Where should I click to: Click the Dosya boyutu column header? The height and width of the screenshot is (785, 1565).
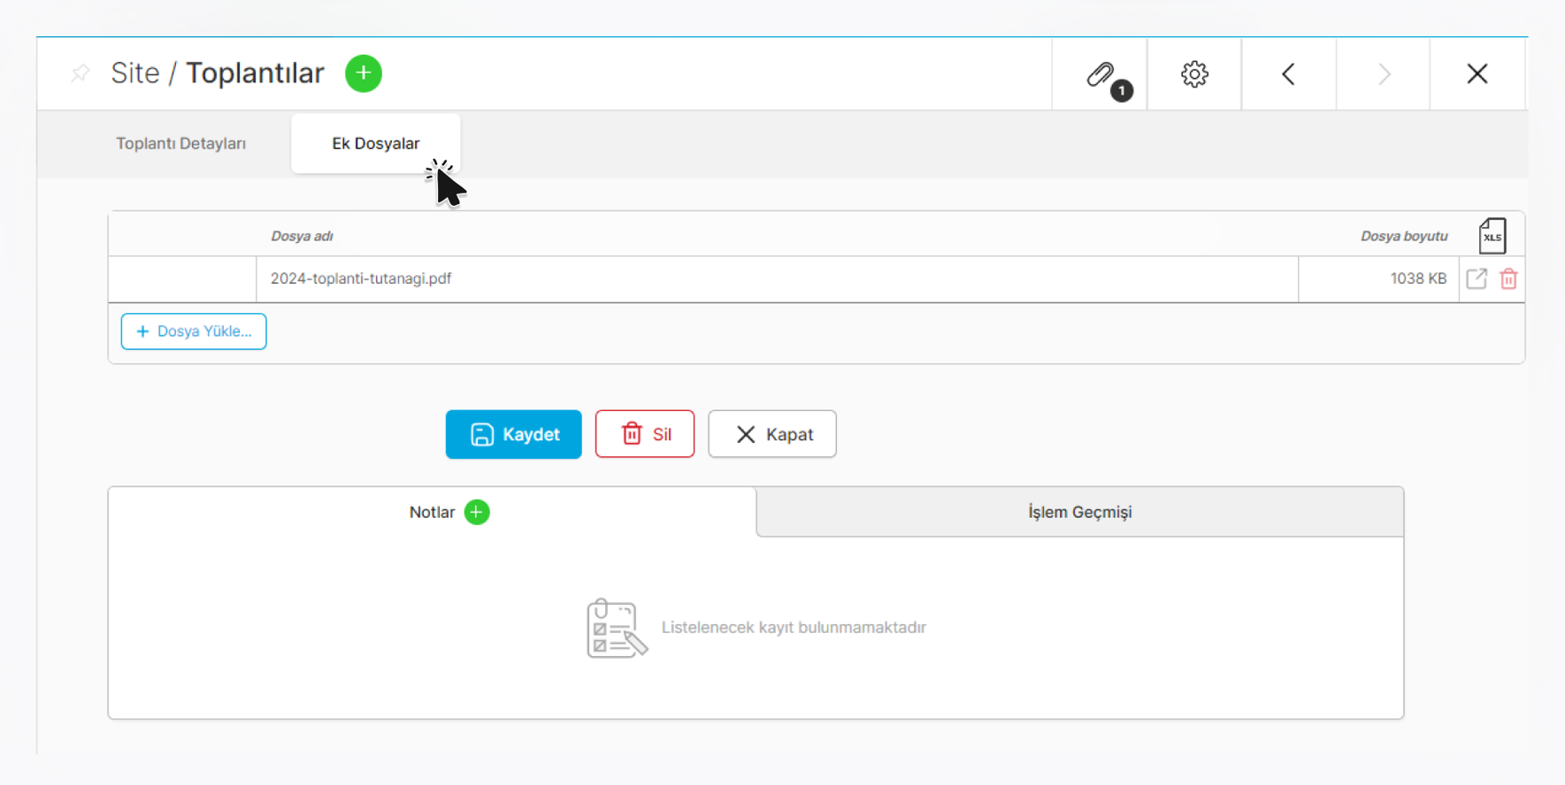(1404, 236)
